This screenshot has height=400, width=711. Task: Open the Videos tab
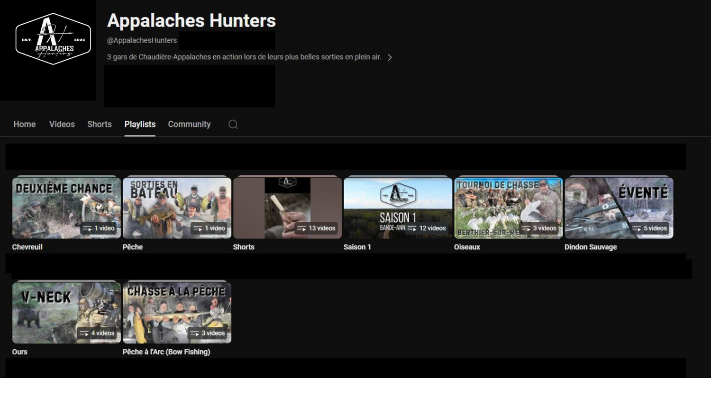(62, 124)
